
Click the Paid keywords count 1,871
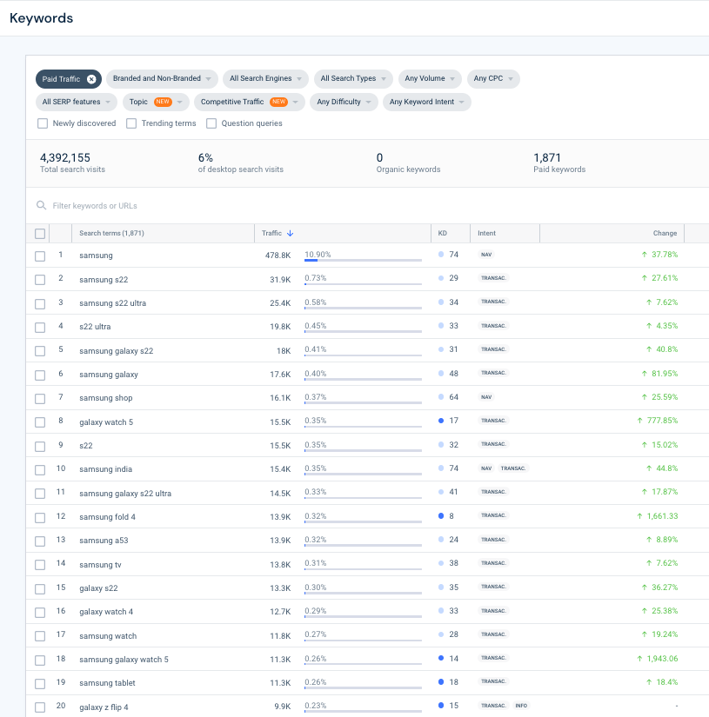tap(547, 158)
